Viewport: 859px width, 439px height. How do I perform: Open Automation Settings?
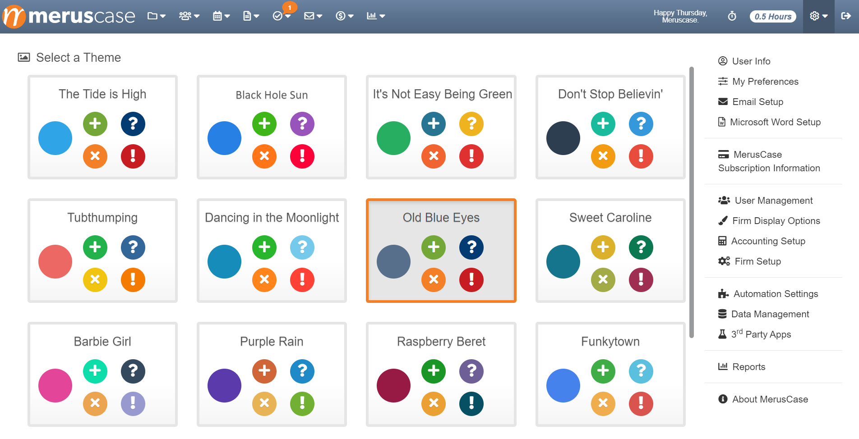(x=768, y=294)
